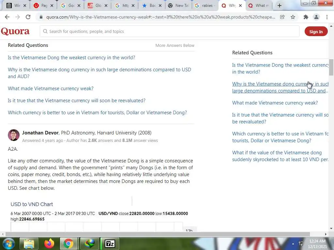Close the 'Boc' bookmarks tab
This screenshot has width=334, height=250.
tap(160, 6)
